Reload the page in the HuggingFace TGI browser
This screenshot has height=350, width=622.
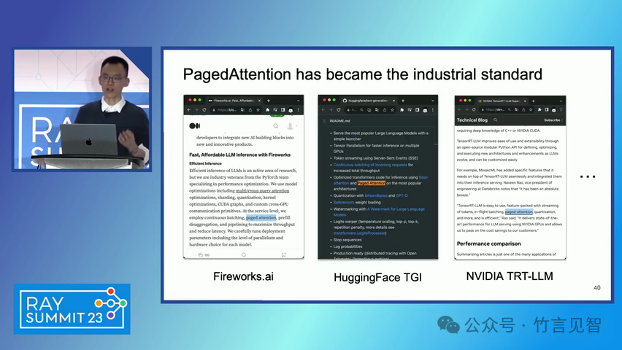click(338, 110)
